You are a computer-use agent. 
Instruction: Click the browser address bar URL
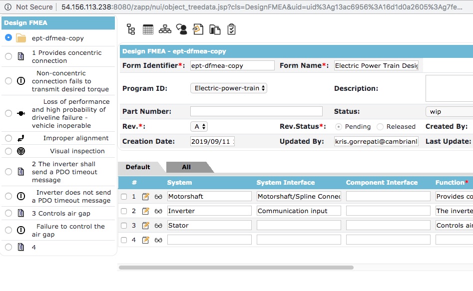[x=262, y=7]
